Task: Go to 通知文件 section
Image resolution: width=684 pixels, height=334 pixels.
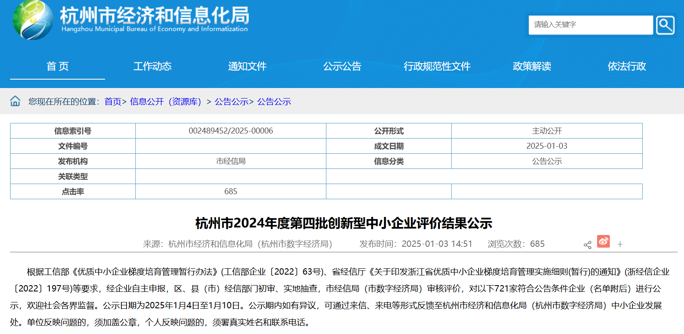Action: click(x=247, y=66)
